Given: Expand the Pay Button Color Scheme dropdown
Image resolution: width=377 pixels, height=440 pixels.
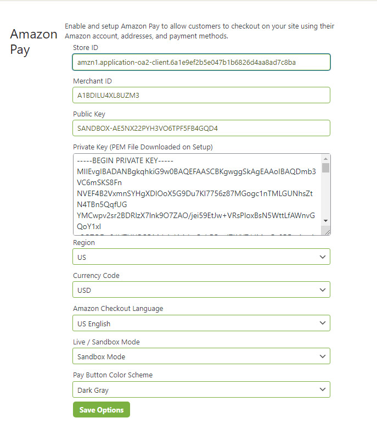Looking at the screenshot, I should [201, 390].
